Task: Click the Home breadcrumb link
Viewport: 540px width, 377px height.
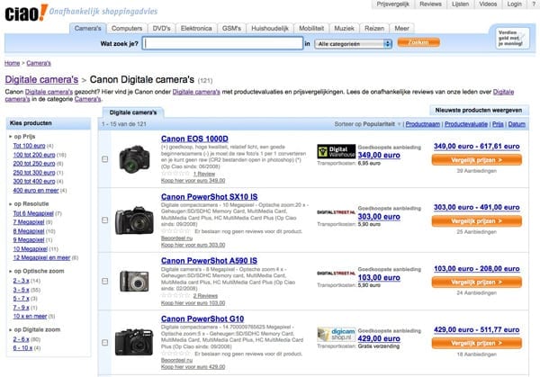Action: [12, 63]
